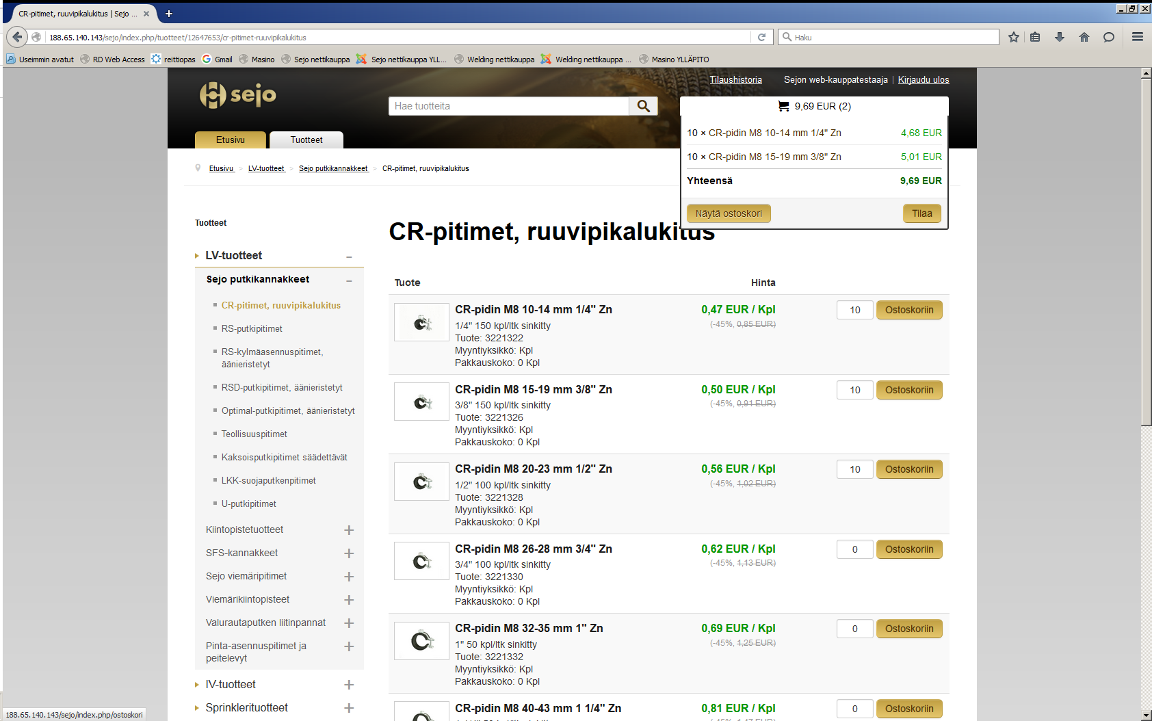Select U-putkipitimet in sidebar
The image size is (1152, 721).
(x=249, y=504)
